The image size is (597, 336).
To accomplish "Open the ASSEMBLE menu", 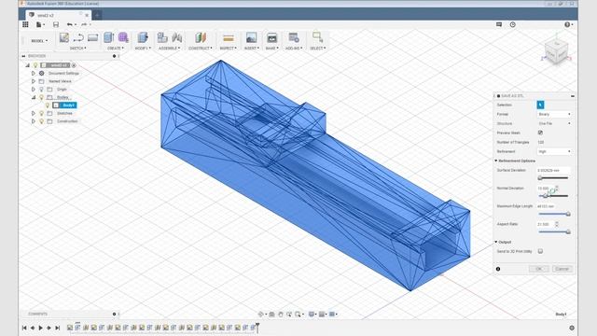I will point(170,49).
